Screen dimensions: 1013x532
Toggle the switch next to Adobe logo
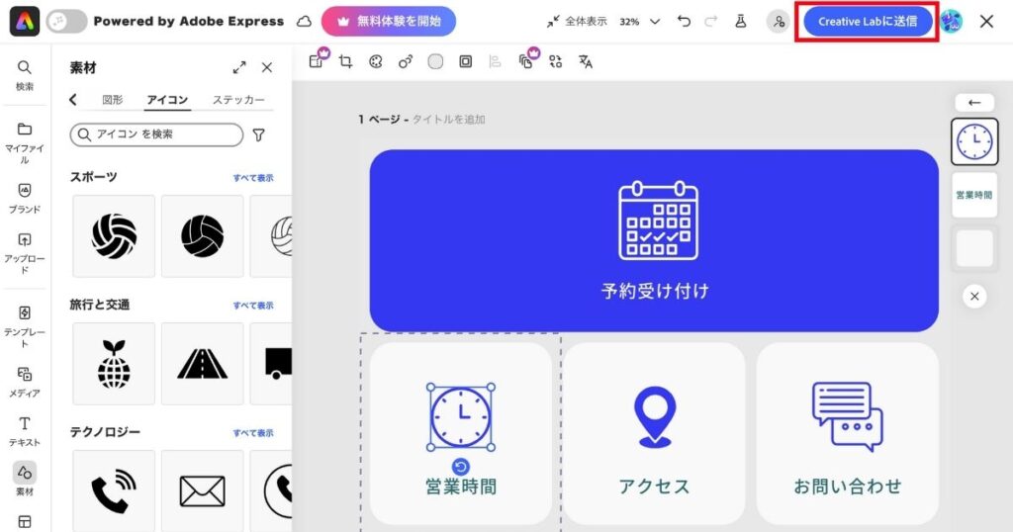(66, 21)
